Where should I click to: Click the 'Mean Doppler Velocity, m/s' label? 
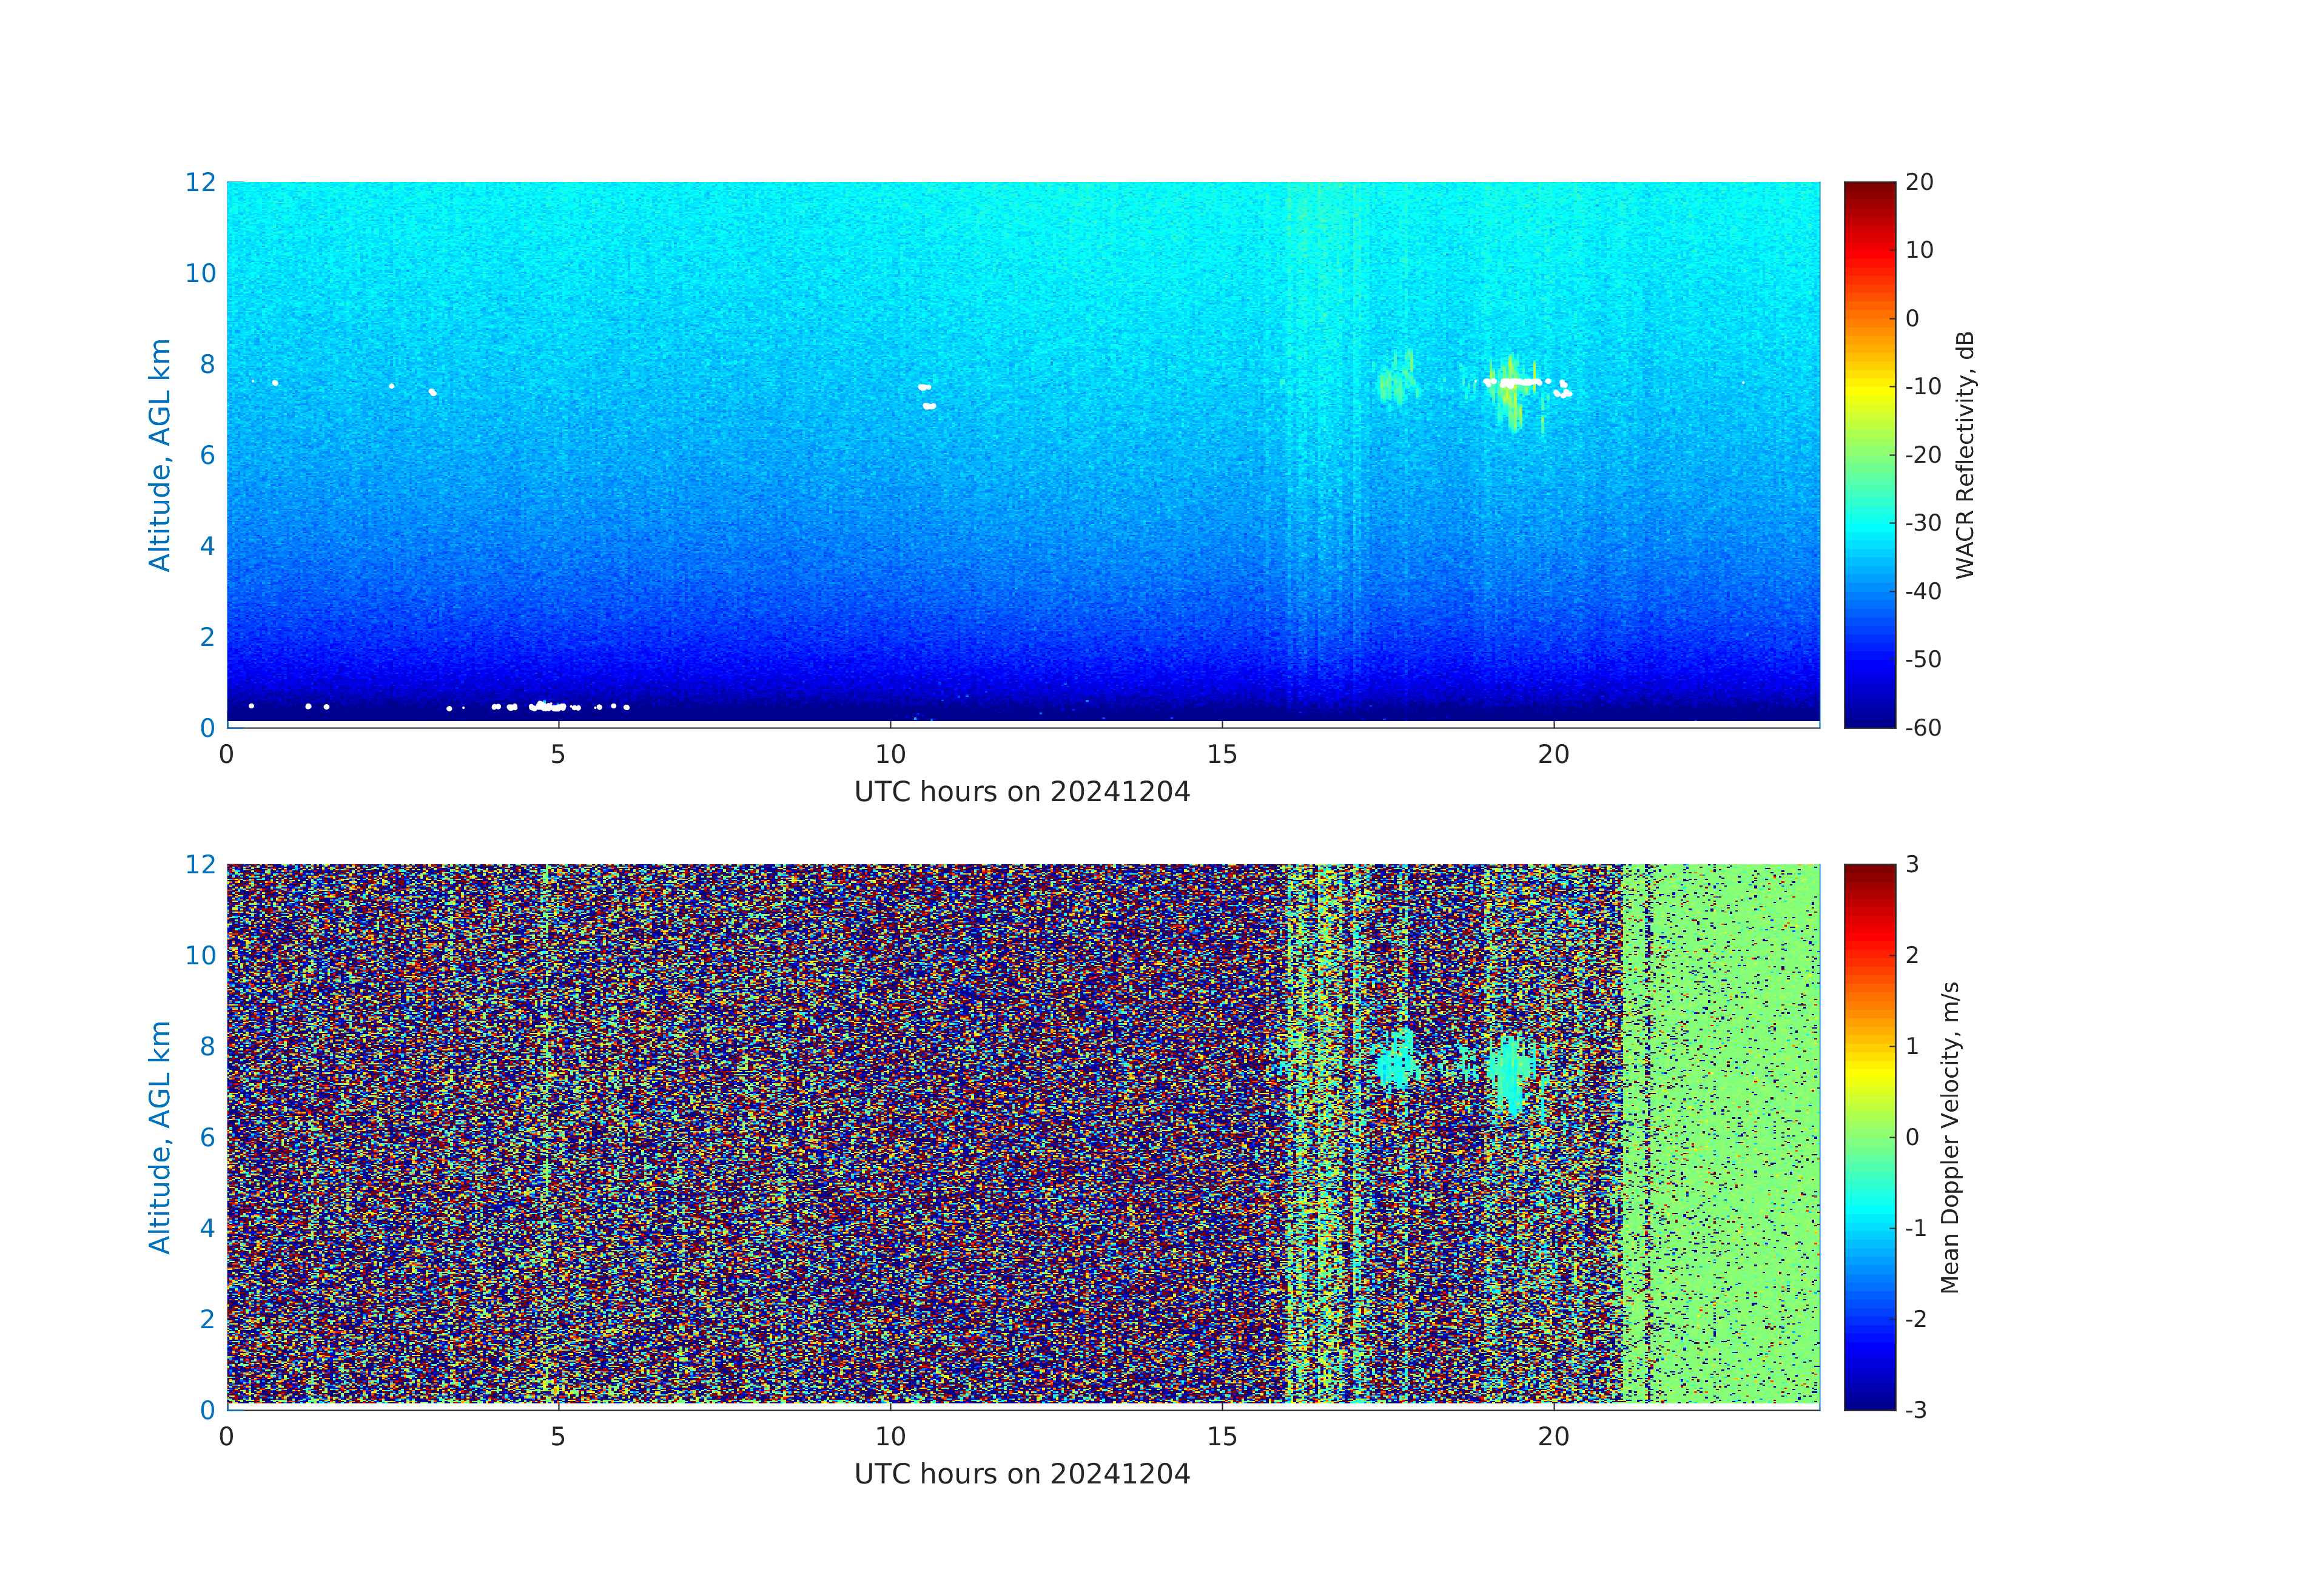point(1949,1137)
